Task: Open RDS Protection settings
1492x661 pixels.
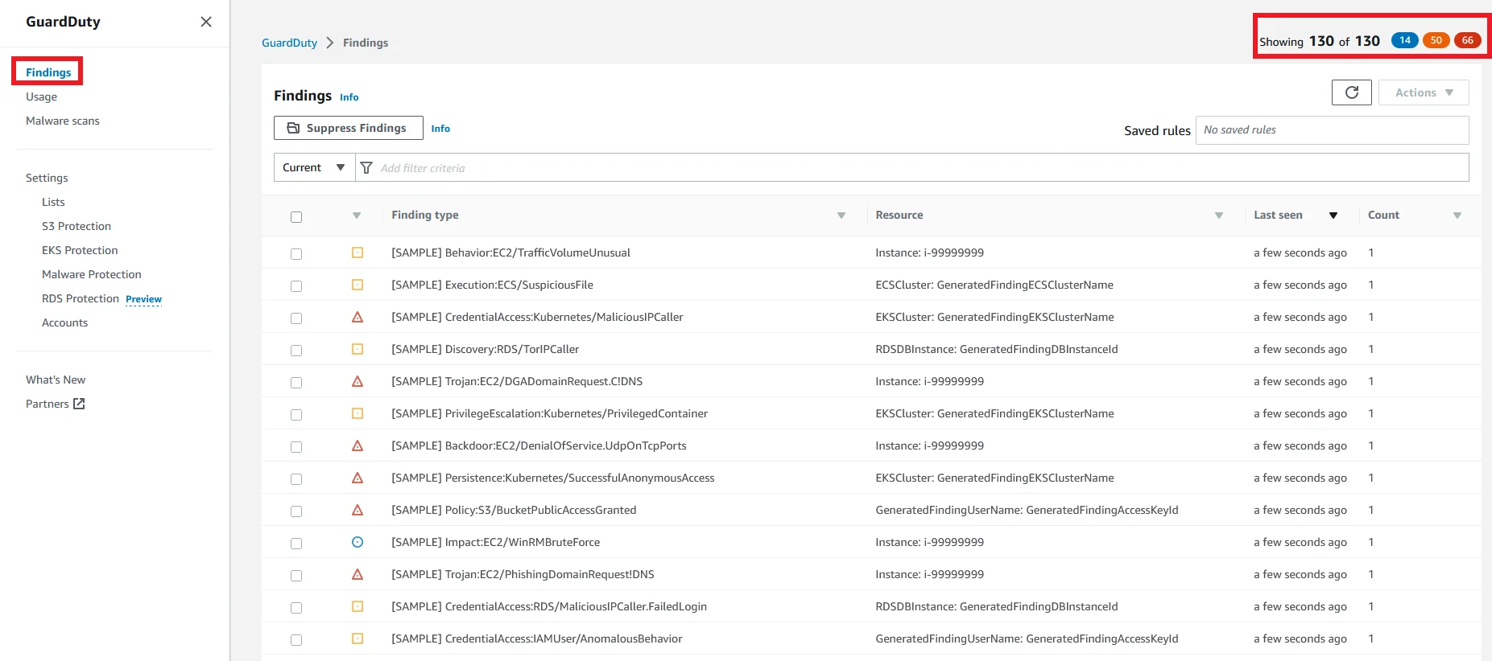Action: 81,298
